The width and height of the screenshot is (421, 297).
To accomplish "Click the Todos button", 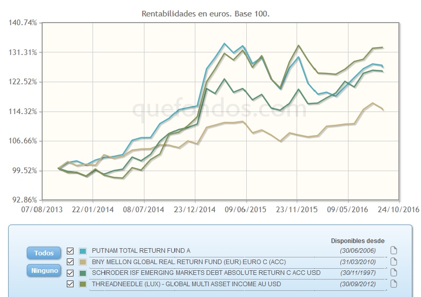I will pos(44,253).
